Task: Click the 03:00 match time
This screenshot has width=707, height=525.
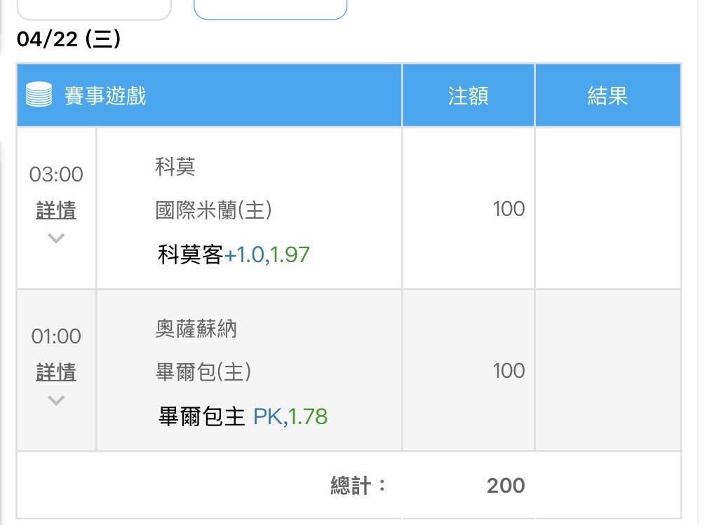Action: click(56, 174)
